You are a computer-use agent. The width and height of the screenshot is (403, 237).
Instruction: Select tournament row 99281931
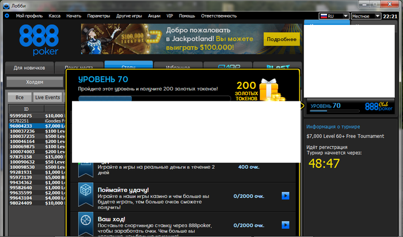tap(37, 172)
